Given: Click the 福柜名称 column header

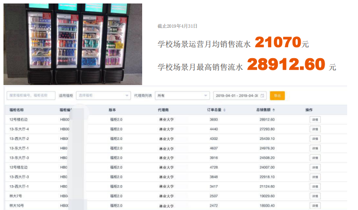Looking at the screenshot, I should (x=16, y=110).
